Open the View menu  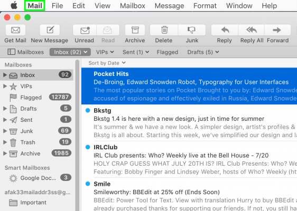coord(103,6)
